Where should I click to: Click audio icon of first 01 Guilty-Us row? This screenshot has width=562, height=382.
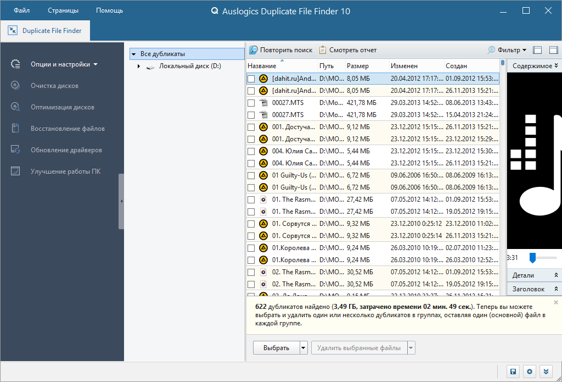(263, 175)
